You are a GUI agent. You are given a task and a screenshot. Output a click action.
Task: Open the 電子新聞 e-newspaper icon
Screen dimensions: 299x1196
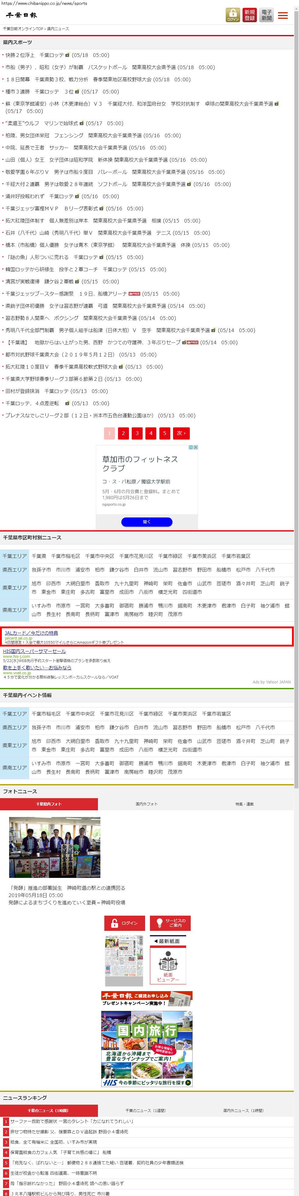point(266,15)
